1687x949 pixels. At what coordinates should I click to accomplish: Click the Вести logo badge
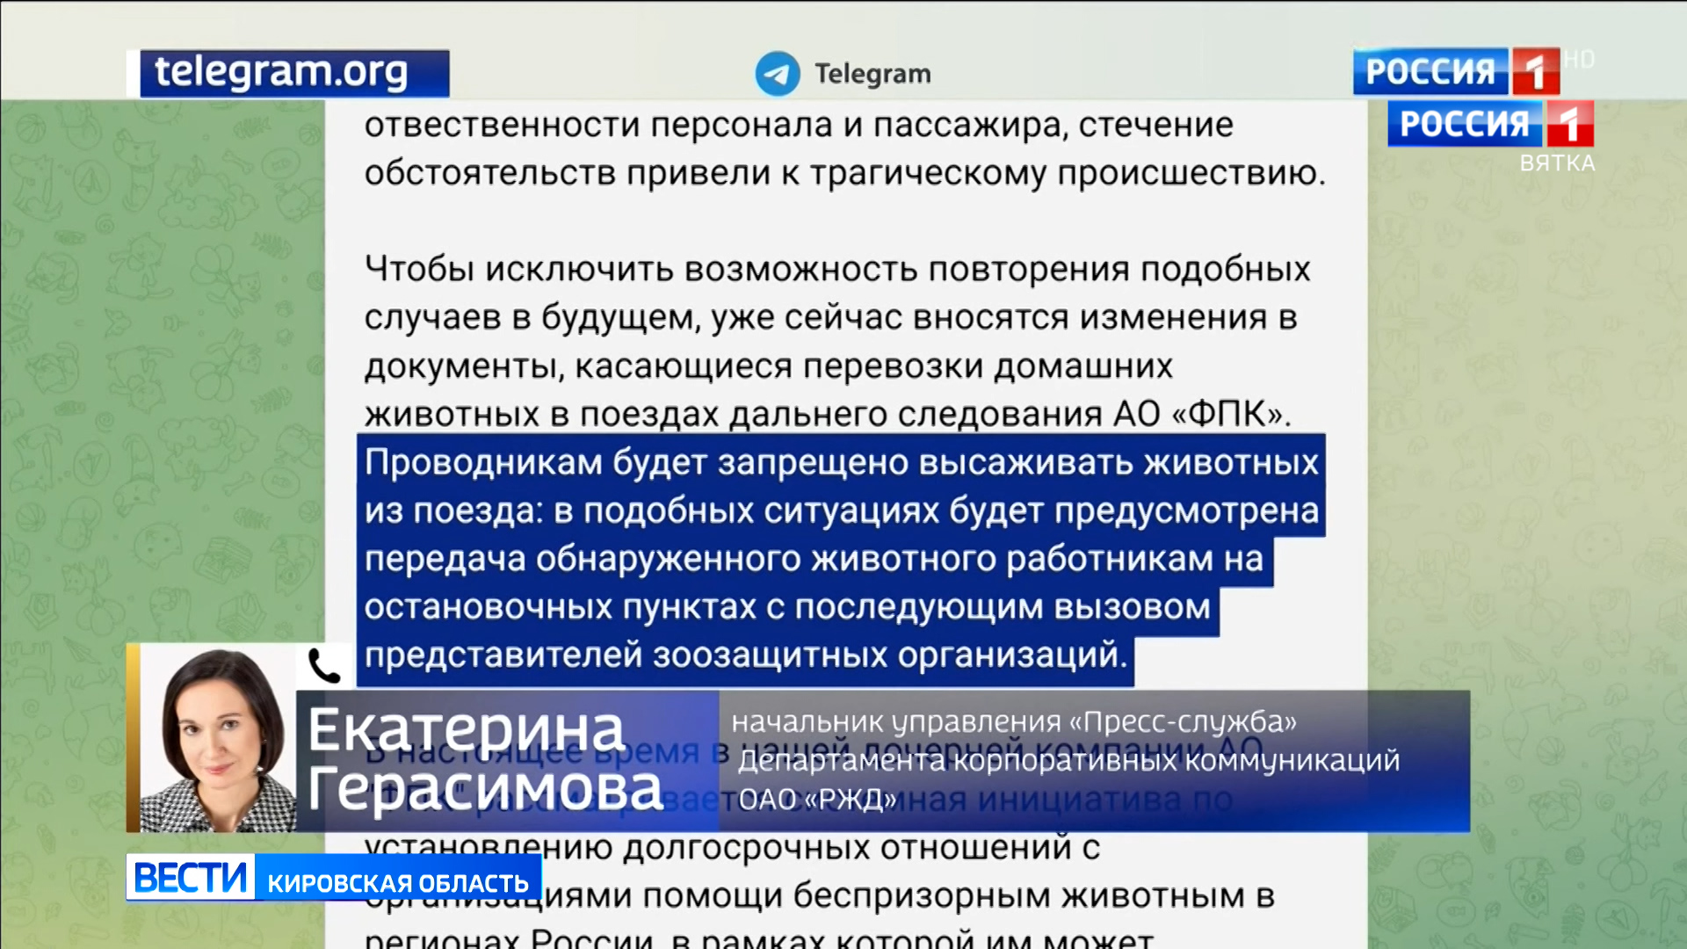[191, 877]
